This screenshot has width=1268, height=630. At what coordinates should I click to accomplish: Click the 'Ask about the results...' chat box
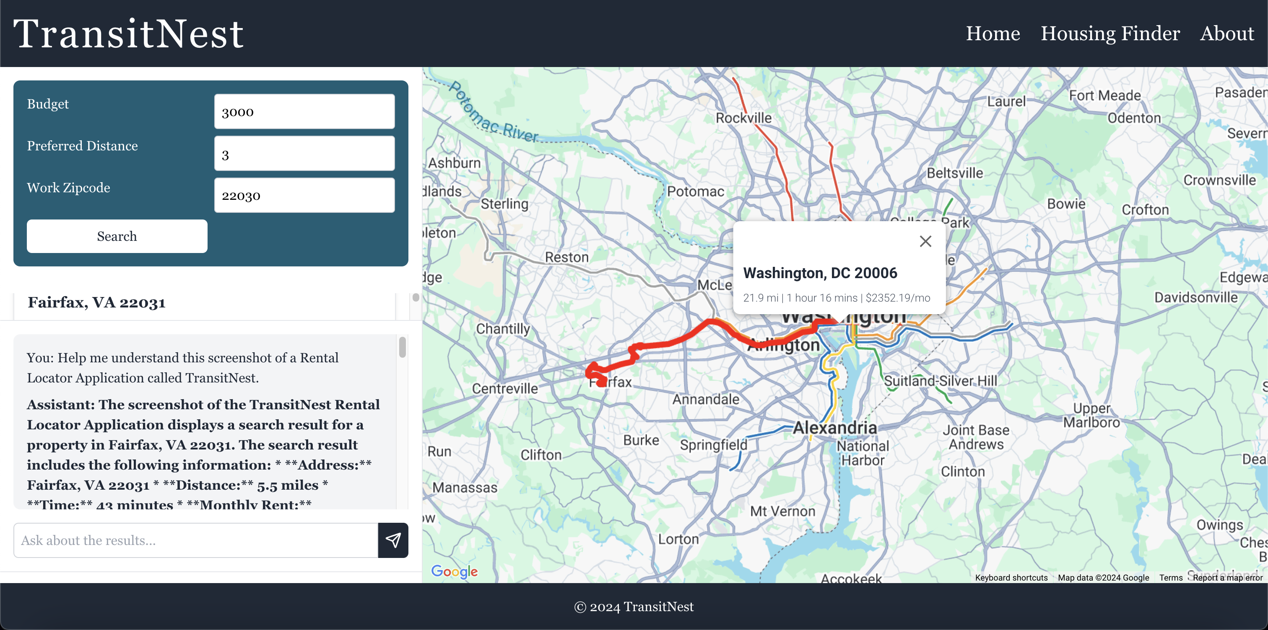click(x=196, y=540)
